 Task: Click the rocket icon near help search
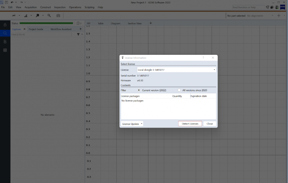click(267, 7)
